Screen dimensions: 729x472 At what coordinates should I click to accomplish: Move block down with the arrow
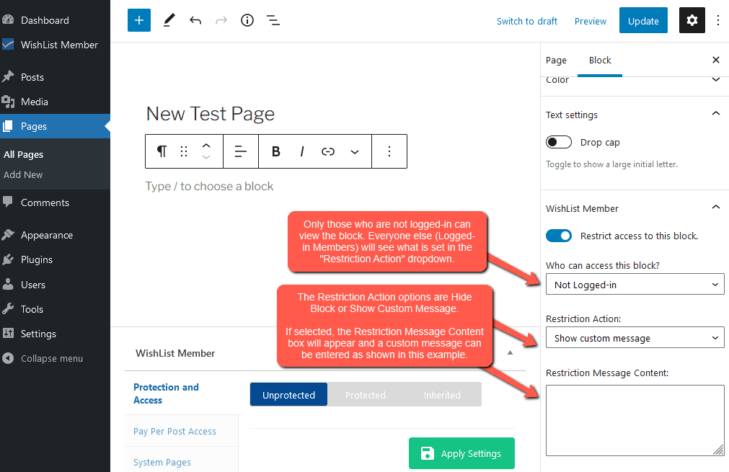pyautogui.click(x=206, y=158)
